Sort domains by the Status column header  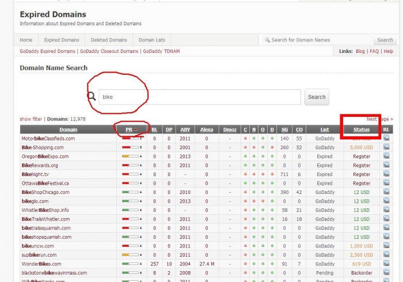(x=362, y=130)
